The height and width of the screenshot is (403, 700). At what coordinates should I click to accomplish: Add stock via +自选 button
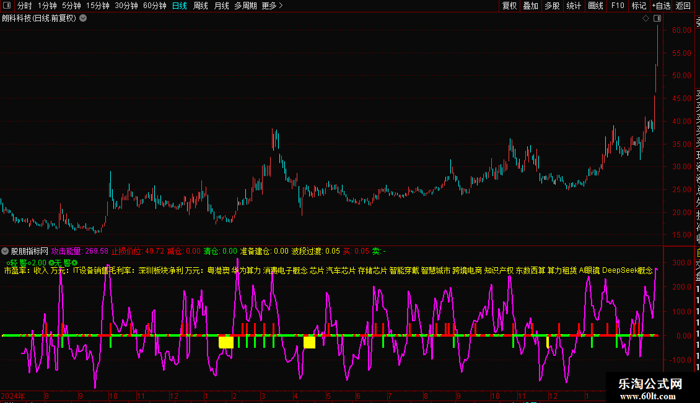(661, 6)
